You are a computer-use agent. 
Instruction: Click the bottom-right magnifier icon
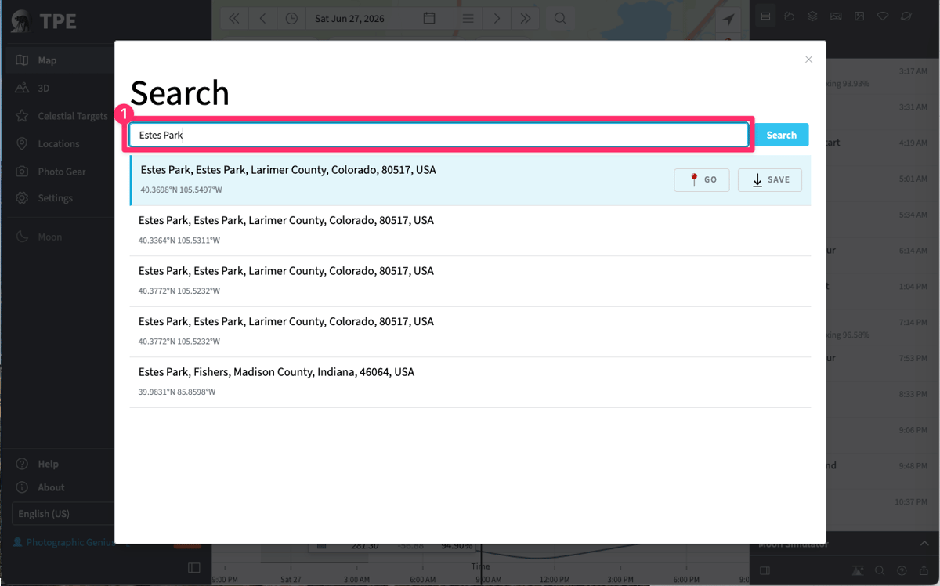(x=880, y=570)
